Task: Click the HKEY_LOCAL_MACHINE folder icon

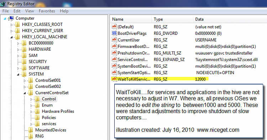Action: pyautogui.click(x=17, y=37)
